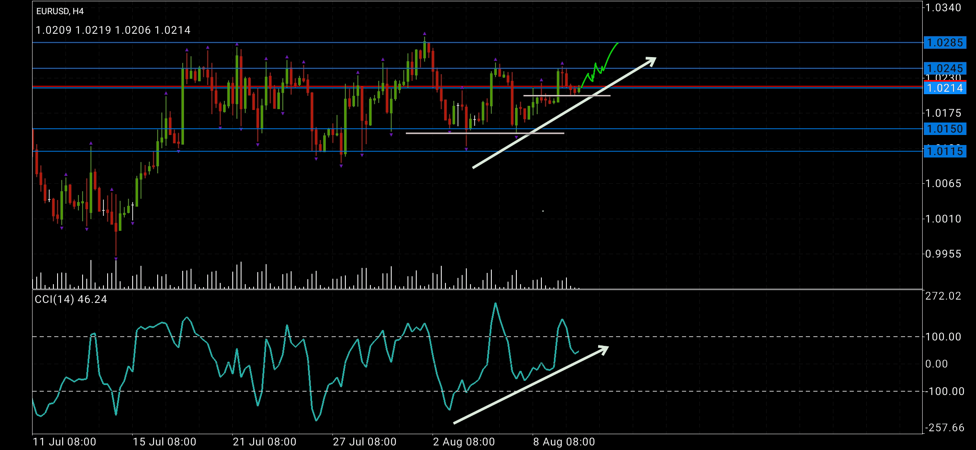Click the 11 Jul 08:00 time label

[65, 442]
